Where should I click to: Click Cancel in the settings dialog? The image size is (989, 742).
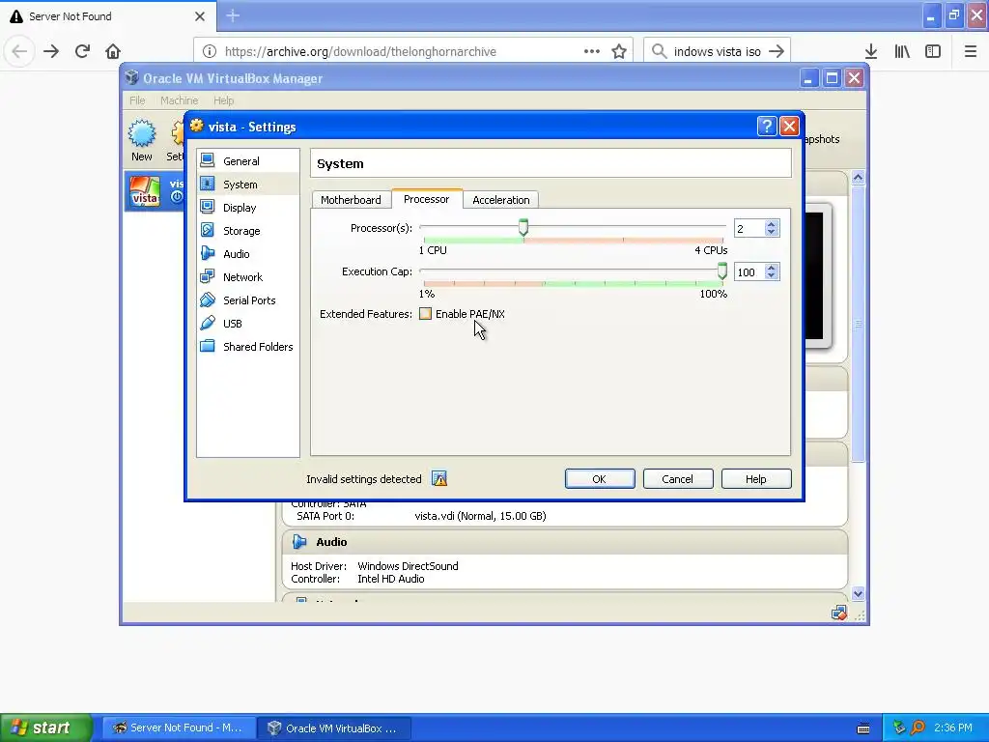677,479
